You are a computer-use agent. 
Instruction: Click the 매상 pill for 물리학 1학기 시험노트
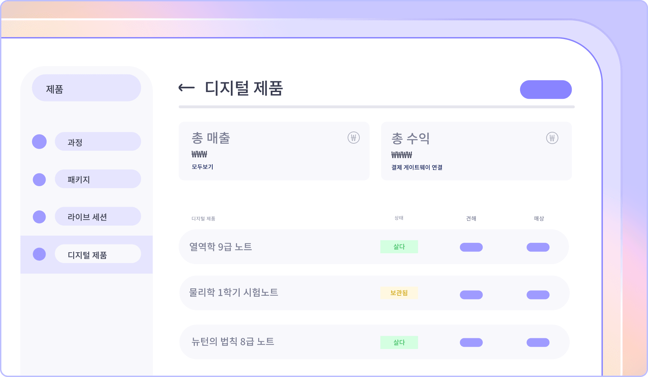[x=538, y=295]
